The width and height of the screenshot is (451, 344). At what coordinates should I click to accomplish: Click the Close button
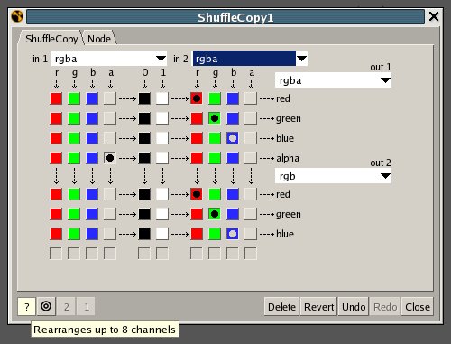click(x=418, y=306)
